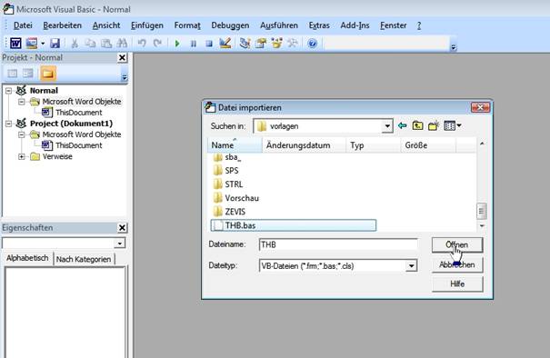Click the Öffnen button

457,244
